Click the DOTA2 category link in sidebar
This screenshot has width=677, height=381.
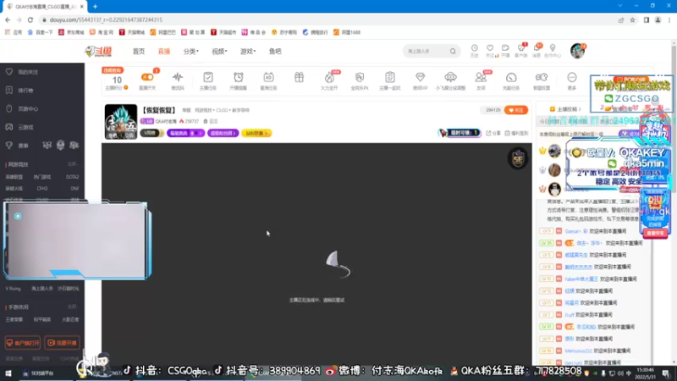pyautogui.click(x=72, y=177)
